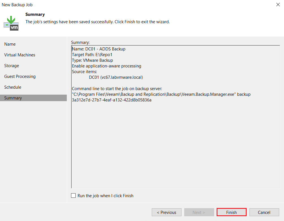Click the 'Name: DC01 - ADDS Backup' line
284x221 pixels.
click(x=99, y=49)
